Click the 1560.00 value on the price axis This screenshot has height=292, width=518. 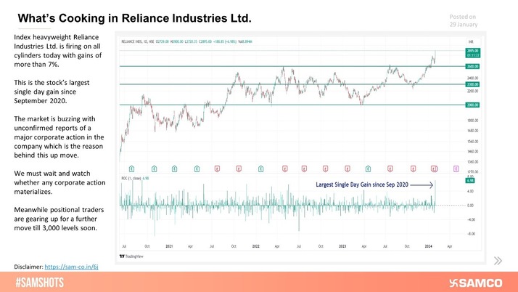click(472, 141)
